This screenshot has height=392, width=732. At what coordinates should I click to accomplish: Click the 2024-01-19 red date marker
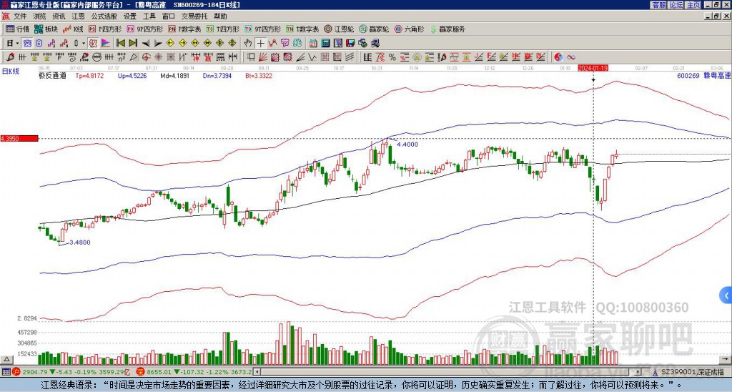pos(593,68)
